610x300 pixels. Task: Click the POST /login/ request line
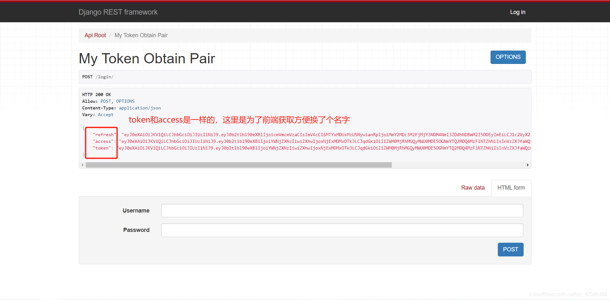(x=98, y=77)
